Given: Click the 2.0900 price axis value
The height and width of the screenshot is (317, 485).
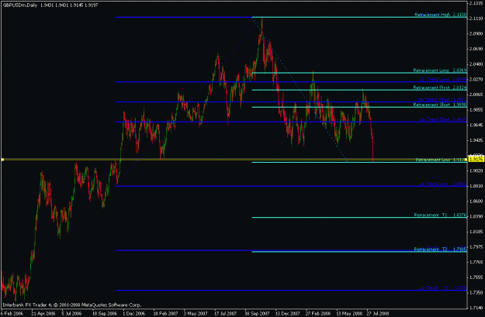Looking at the screenshot, I should [x=476, y=33].
